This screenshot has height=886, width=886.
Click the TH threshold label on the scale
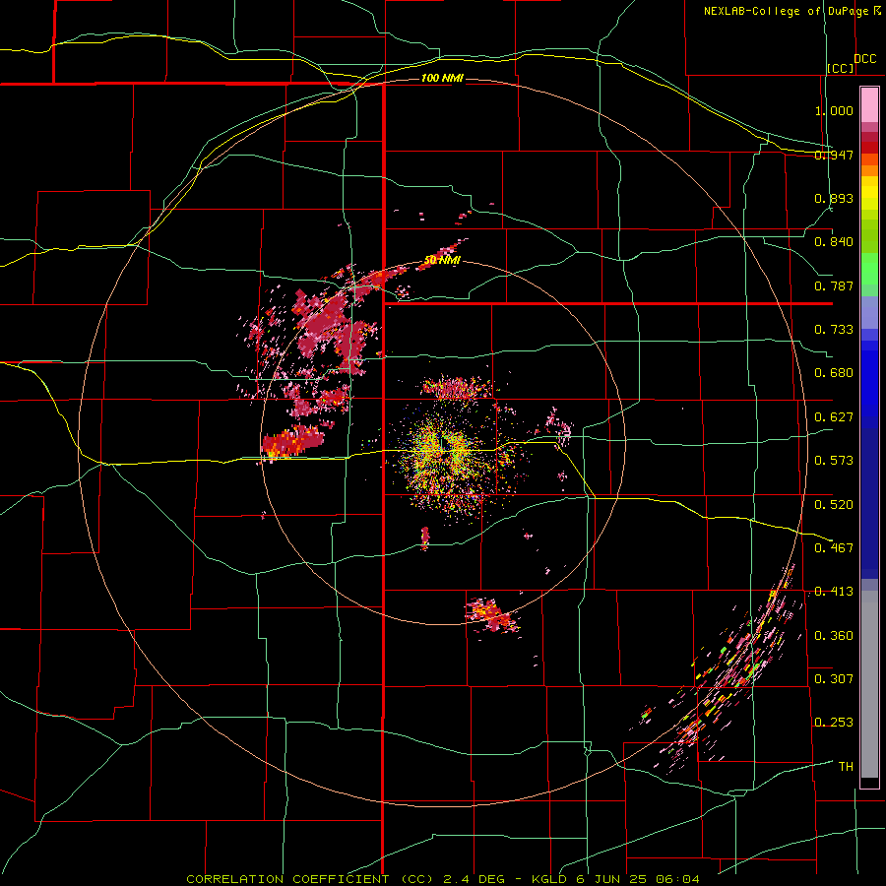point(846,766)
